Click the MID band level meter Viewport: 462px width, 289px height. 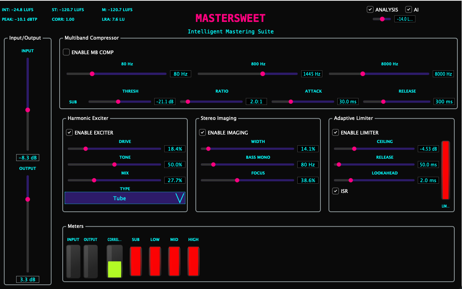click(x=174, y=261)
